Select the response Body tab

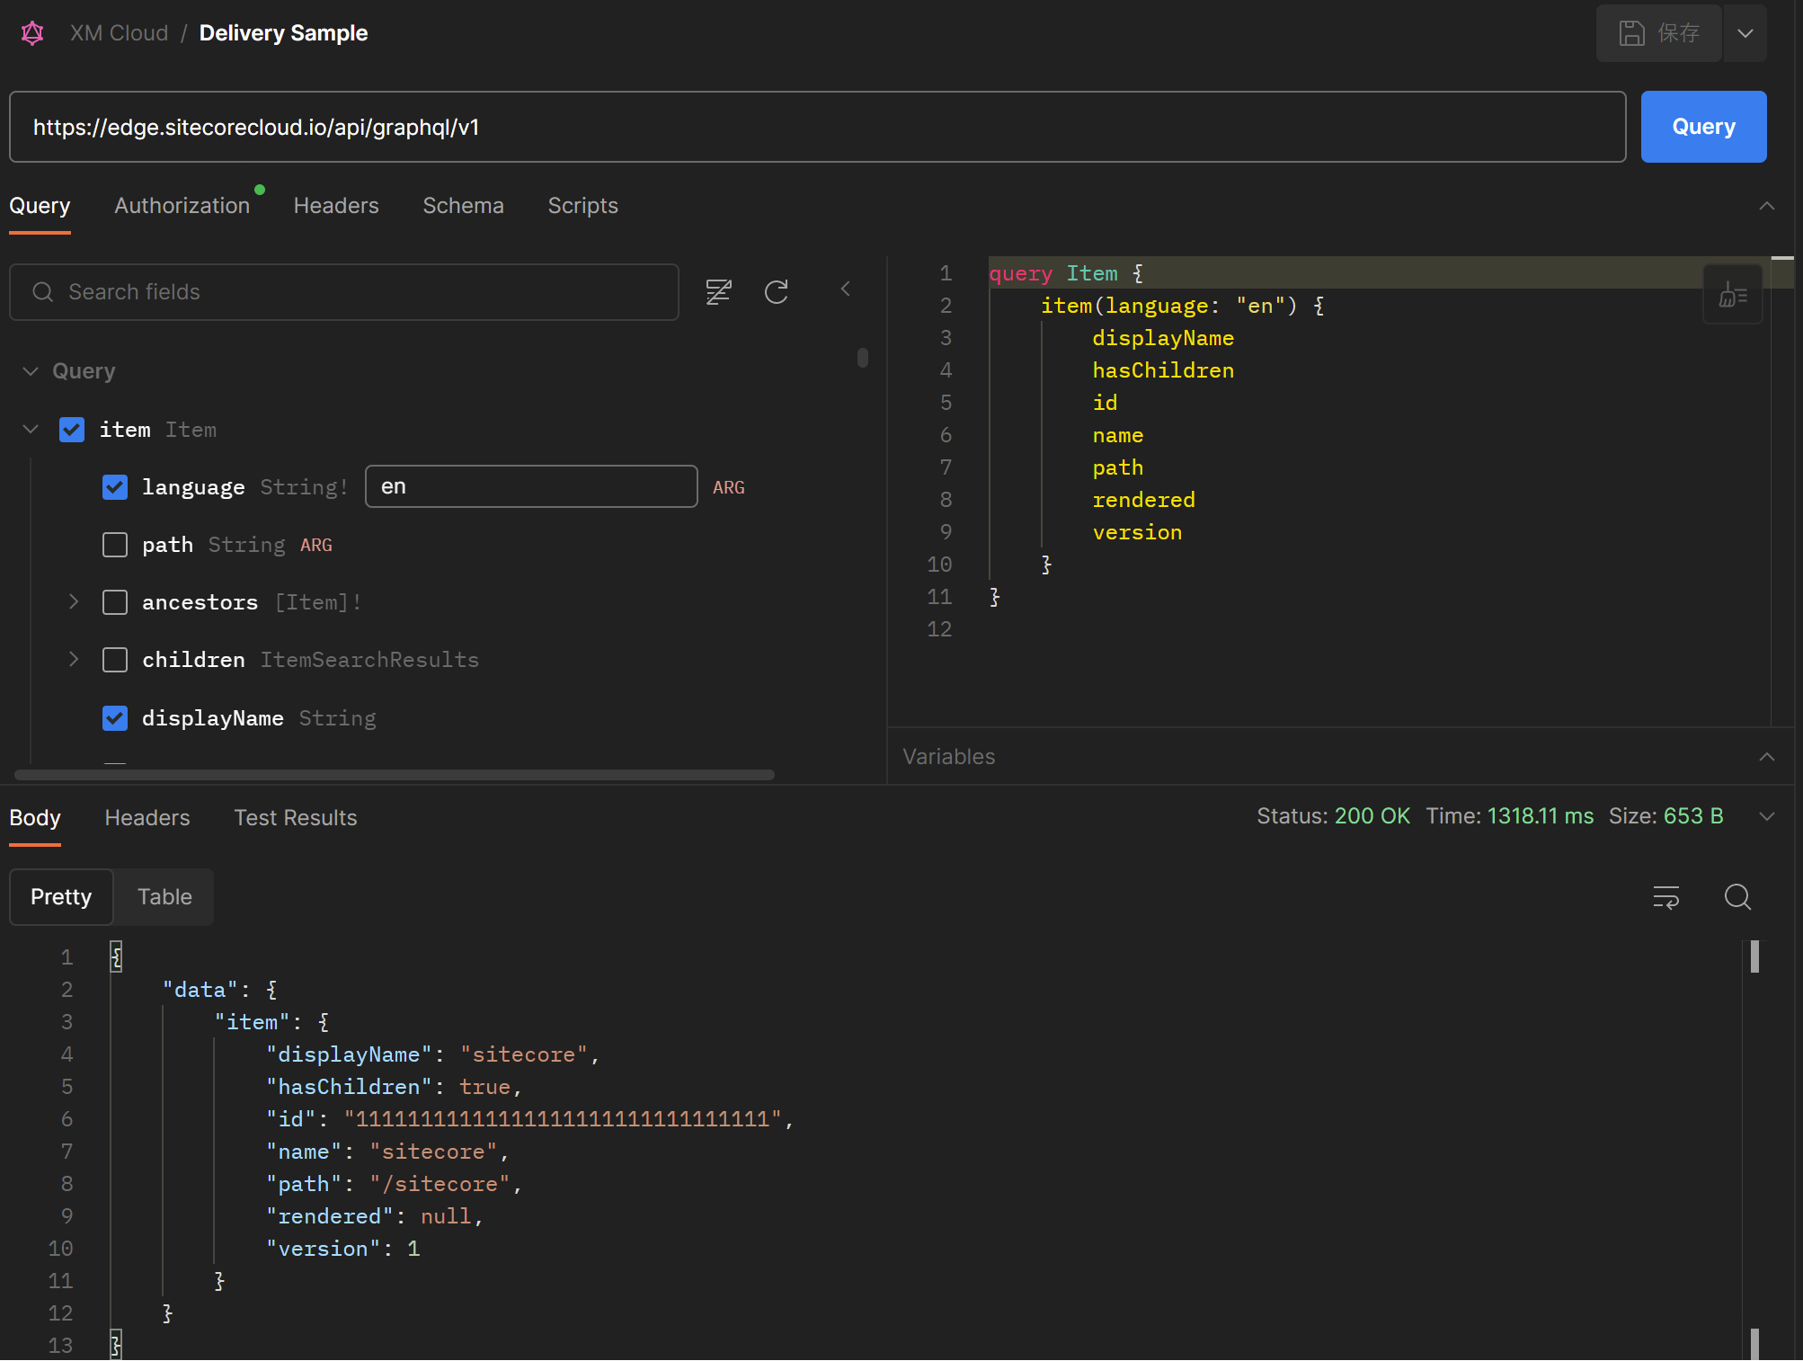[35, 818]
